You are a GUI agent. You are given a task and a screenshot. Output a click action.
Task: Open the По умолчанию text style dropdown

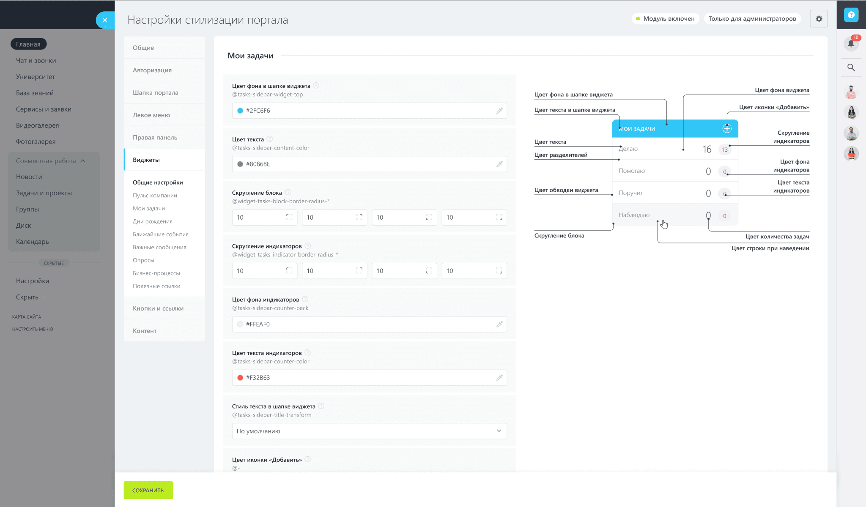(x=369, y=431)
